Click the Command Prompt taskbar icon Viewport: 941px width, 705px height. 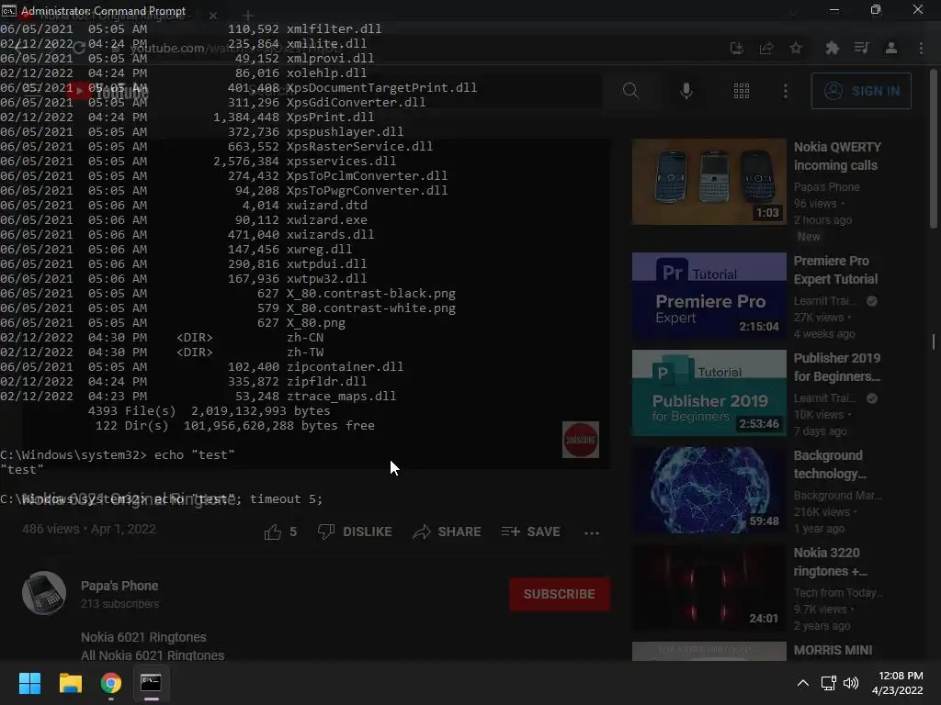tap(152, 683)
